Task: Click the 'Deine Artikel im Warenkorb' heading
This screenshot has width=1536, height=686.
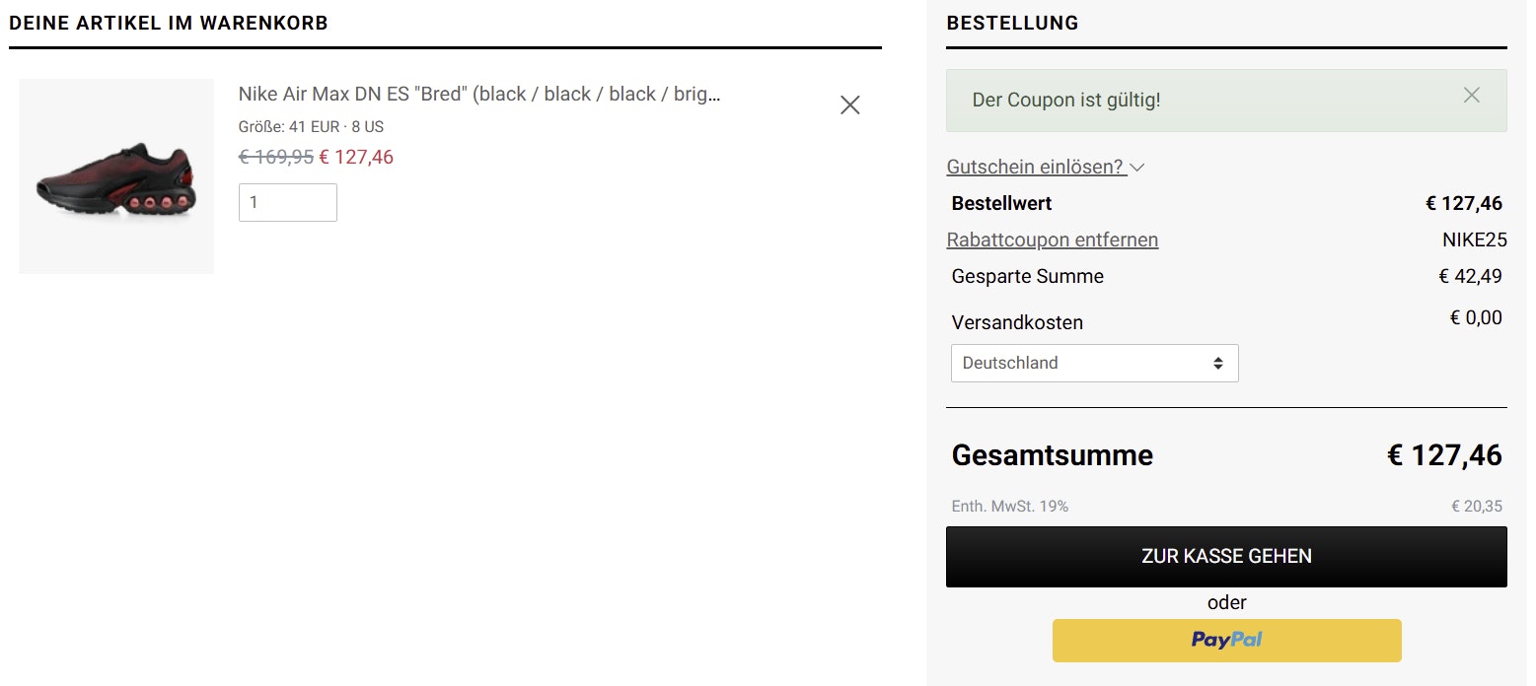Action: point(169,24)
